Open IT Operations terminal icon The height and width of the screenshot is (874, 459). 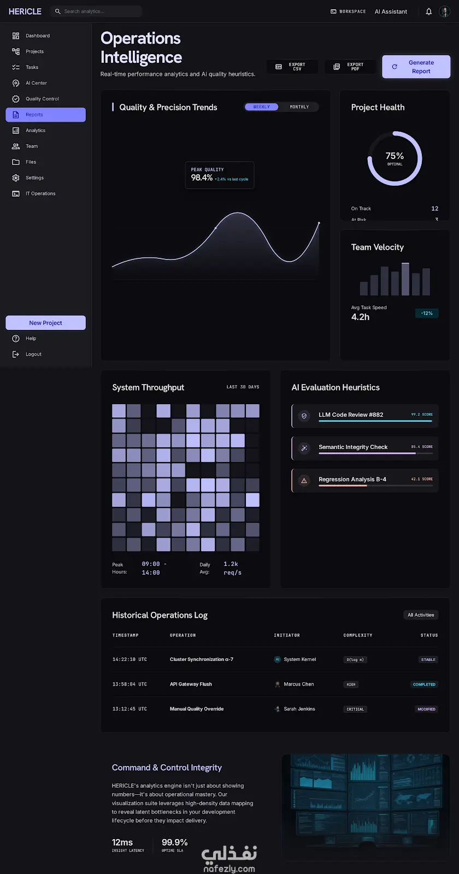point(16,194)
